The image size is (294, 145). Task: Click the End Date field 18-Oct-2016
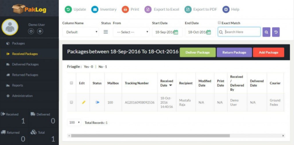tap(200, 32)
